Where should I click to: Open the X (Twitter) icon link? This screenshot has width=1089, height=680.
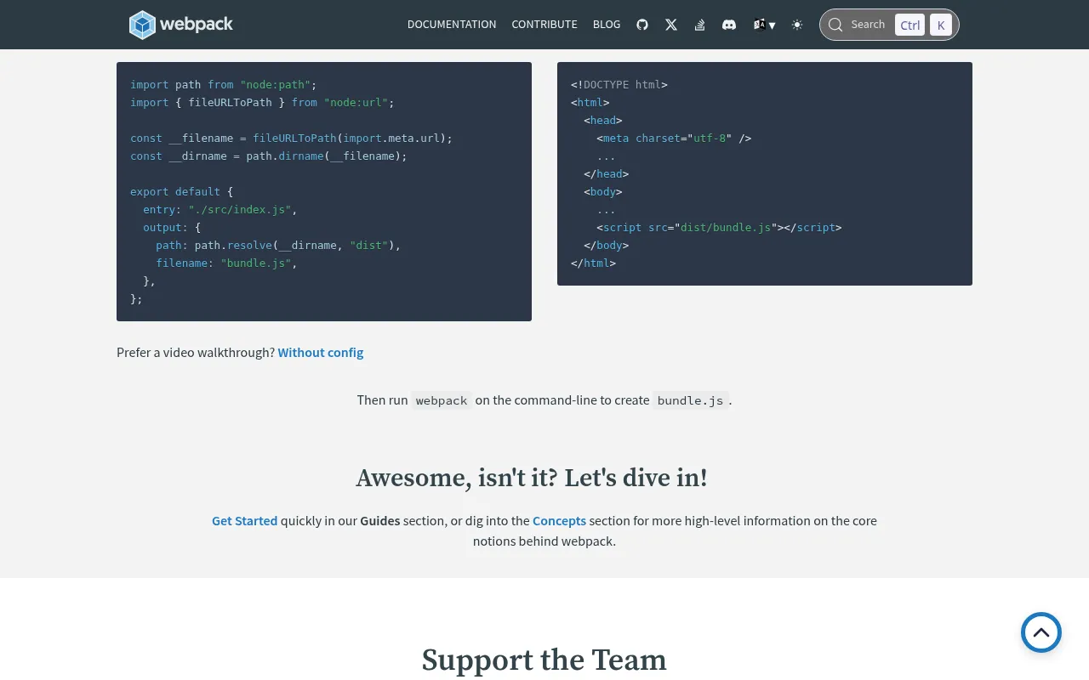click(671, 25)
